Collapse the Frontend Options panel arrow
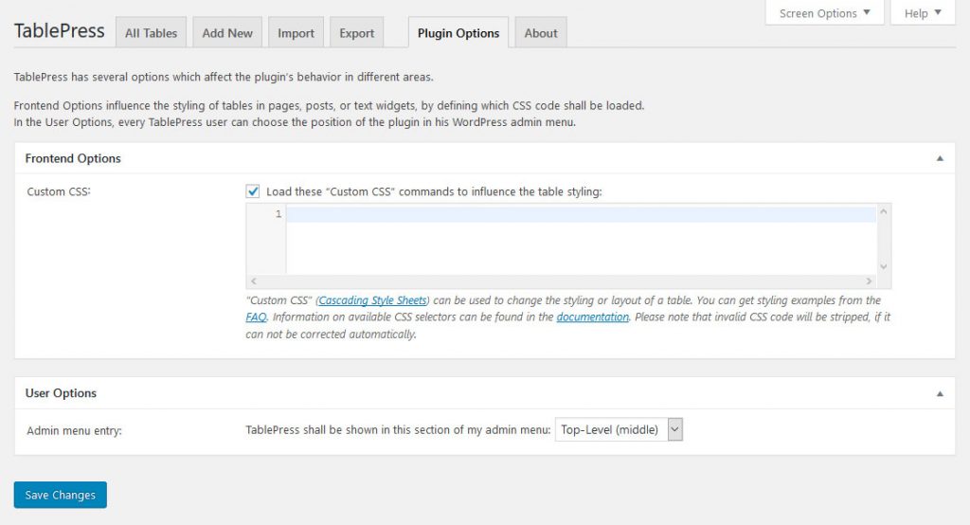 click(x=940, y=159)
